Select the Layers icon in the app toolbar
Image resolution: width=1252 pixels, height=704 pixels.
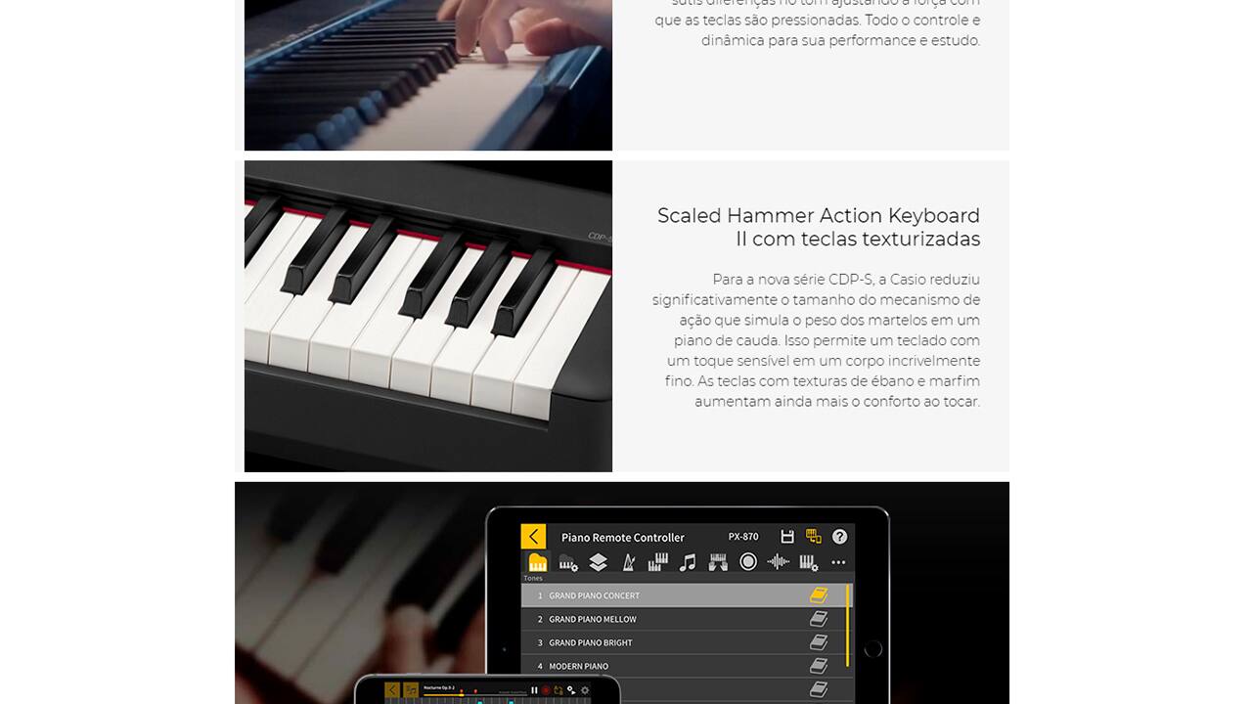point(599,561)
